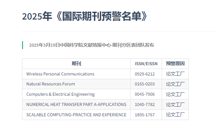The image size is (215, 131).
Task: Click ISSN 1040-7782 cell
Action: (145, 105)
